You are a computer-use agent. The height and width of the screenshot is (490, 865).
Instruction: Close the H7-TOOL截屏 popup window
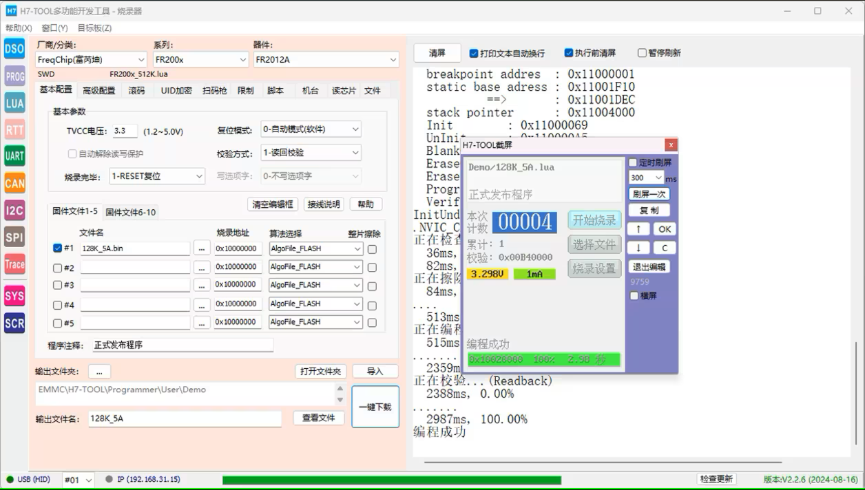[x=671, y=145]
